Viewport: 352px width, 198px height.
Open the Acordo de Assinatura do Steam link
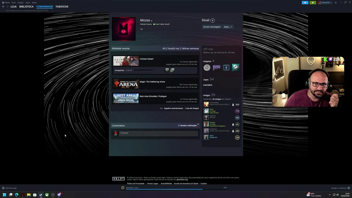point(186,183)
